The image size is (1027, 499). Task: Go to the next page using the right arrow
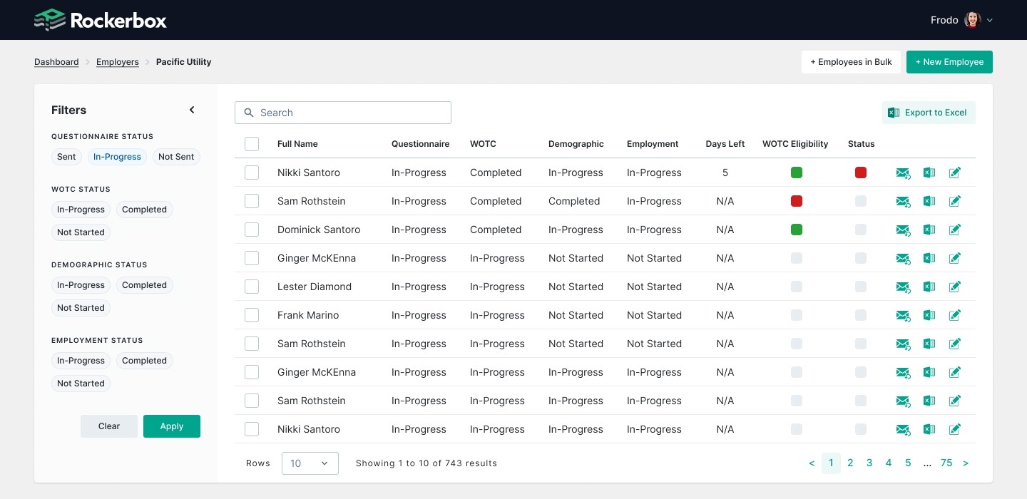966,463
